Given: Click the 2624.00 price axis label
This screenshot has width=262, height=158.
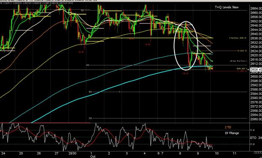Looking at the screenshot, I should click(x=256, y=51).
